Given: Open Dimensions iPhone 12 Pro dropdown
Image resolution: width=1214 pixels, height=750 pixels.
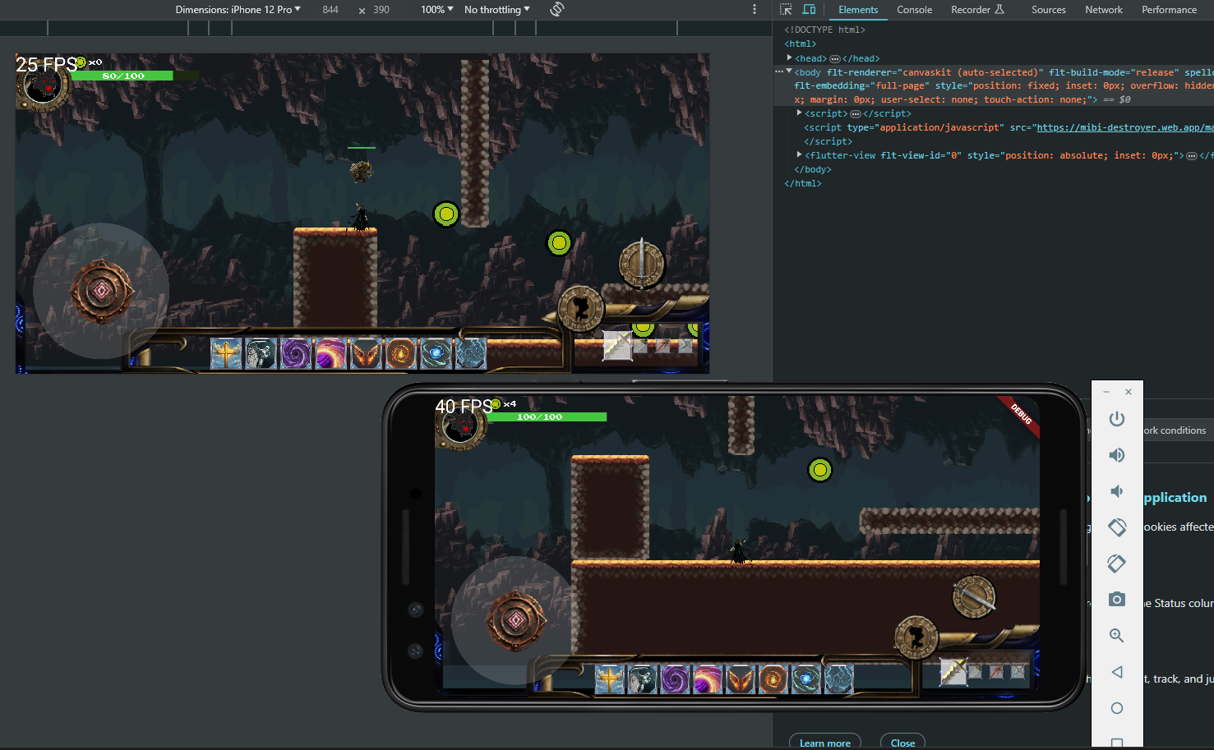Looking at the screenshot, I should (x=238, y=9).
